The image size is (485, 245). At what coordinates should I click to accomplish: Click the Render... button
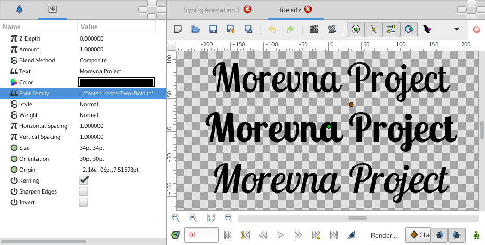point(383,236)
